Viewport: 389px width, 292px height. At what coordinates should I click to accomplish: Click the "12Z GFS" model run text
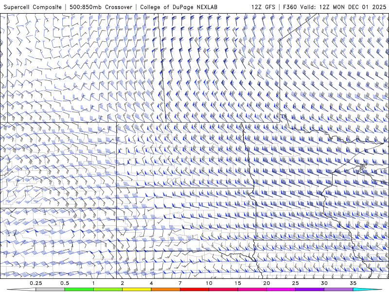pyautogui.click(x=263, y=7)
